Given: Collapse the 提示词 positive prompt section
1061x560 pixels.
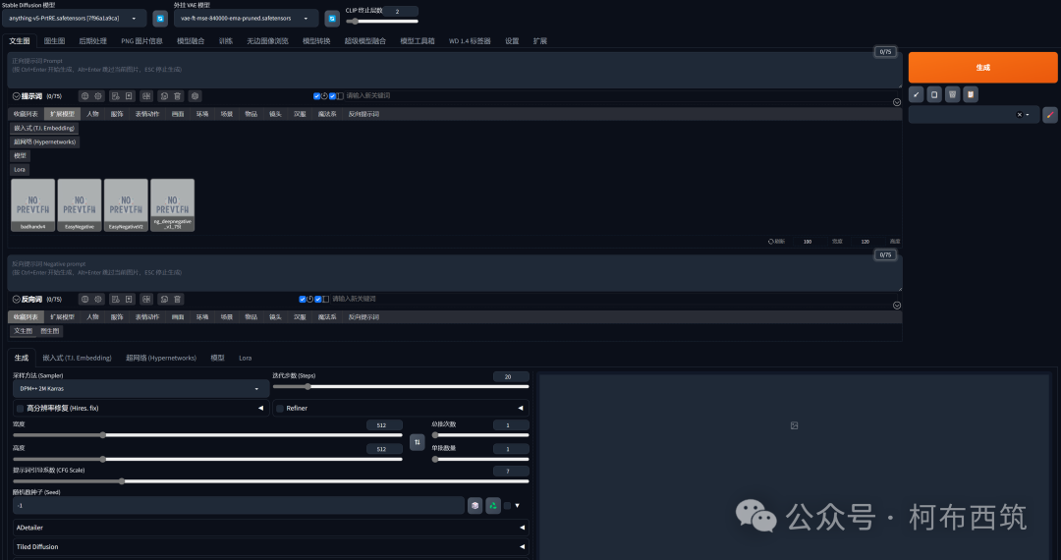Looking at the screenshot, I should click(17, 96).
